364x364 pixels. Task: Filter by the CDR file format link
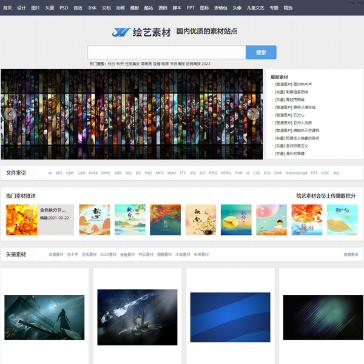point(70,173)
